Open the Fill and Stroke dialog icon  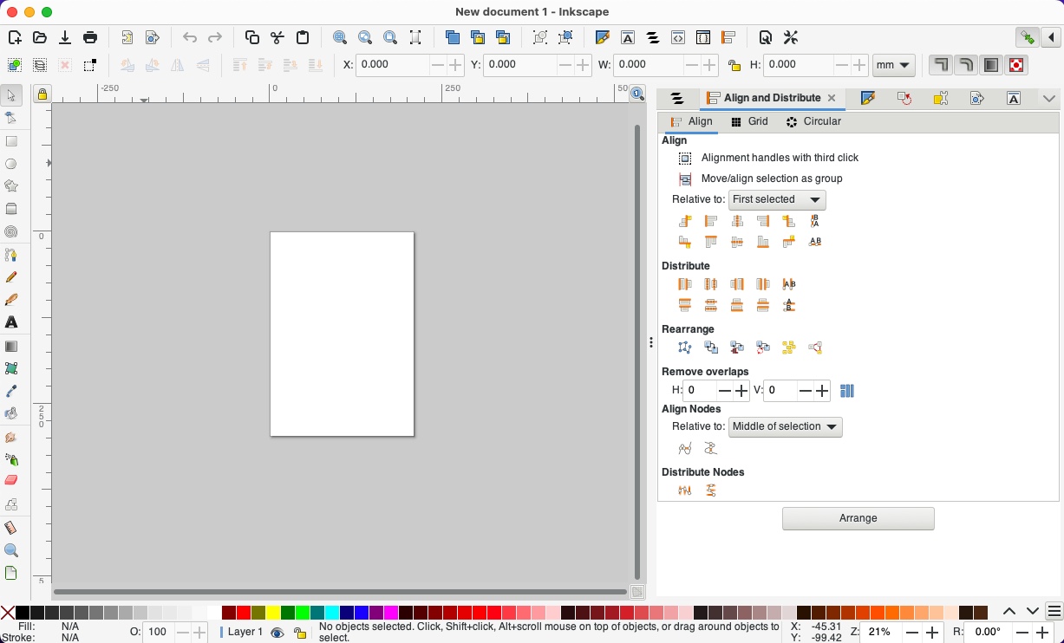(601, 37)
